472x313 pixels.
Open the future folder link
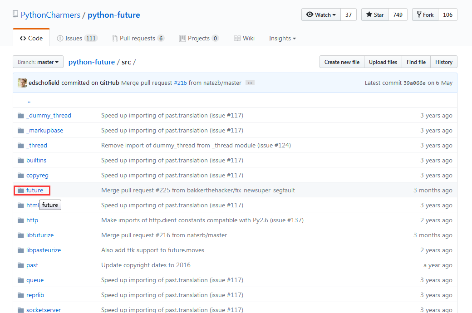coord(34,191)
